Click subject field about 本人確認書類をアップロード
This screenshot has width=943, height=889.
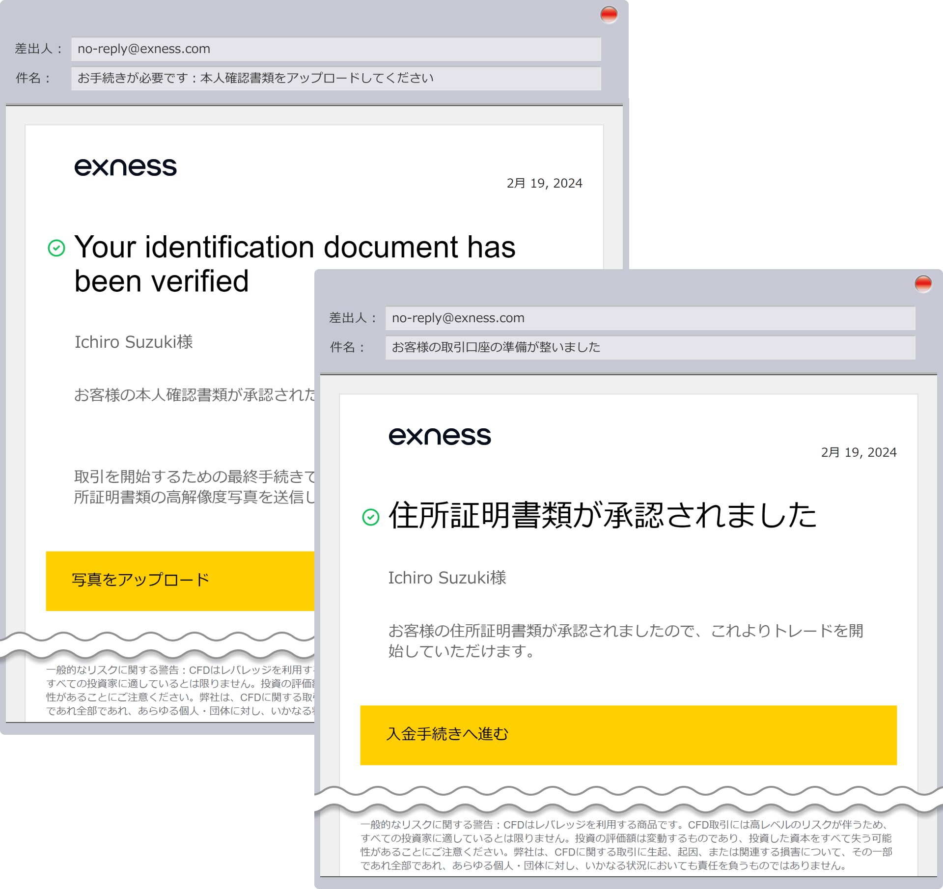click(336, 79)
